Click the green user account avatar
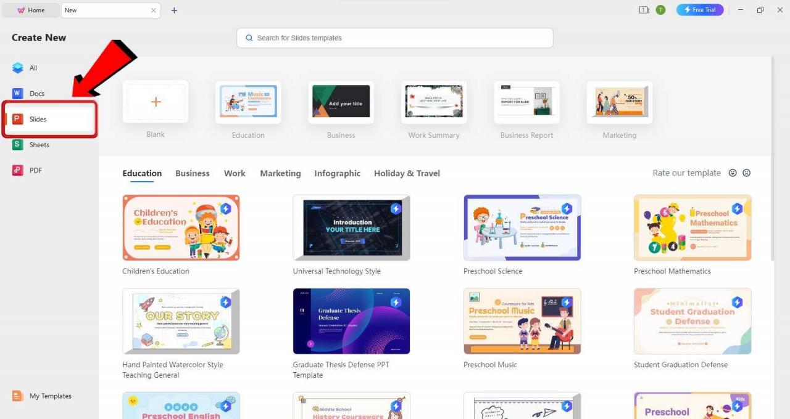 point(660,10)
